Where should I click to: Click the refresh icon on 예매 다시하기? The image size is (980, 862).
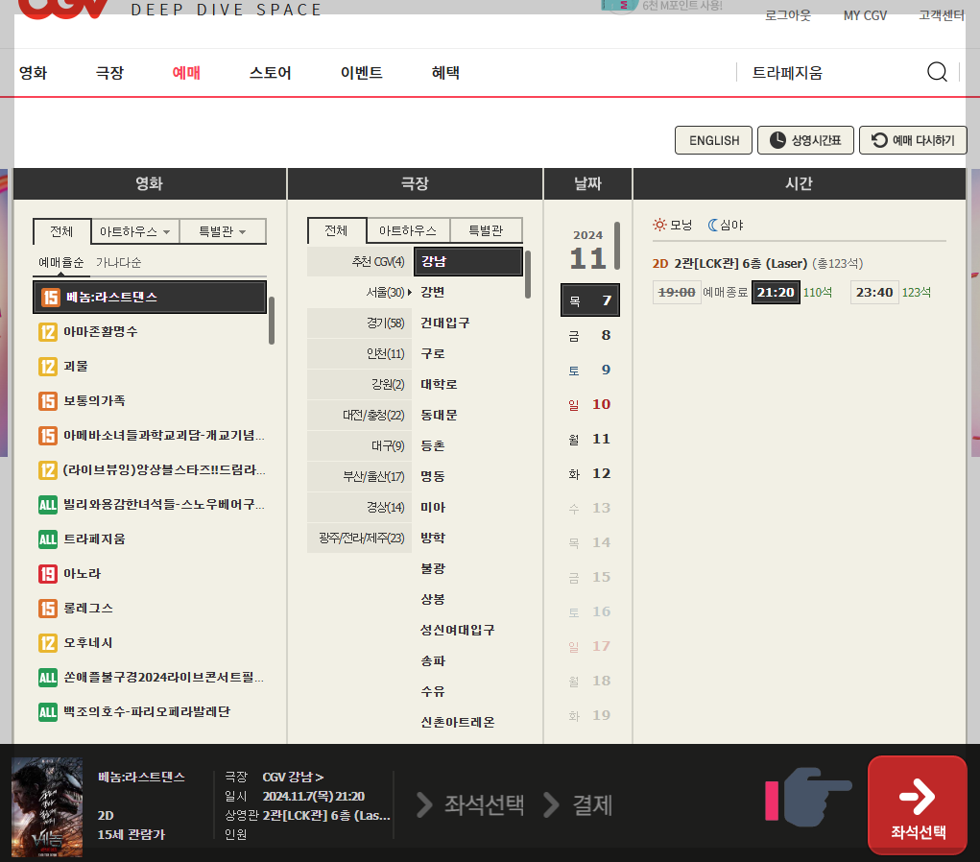pyautogui.click(x=879, y=140)
